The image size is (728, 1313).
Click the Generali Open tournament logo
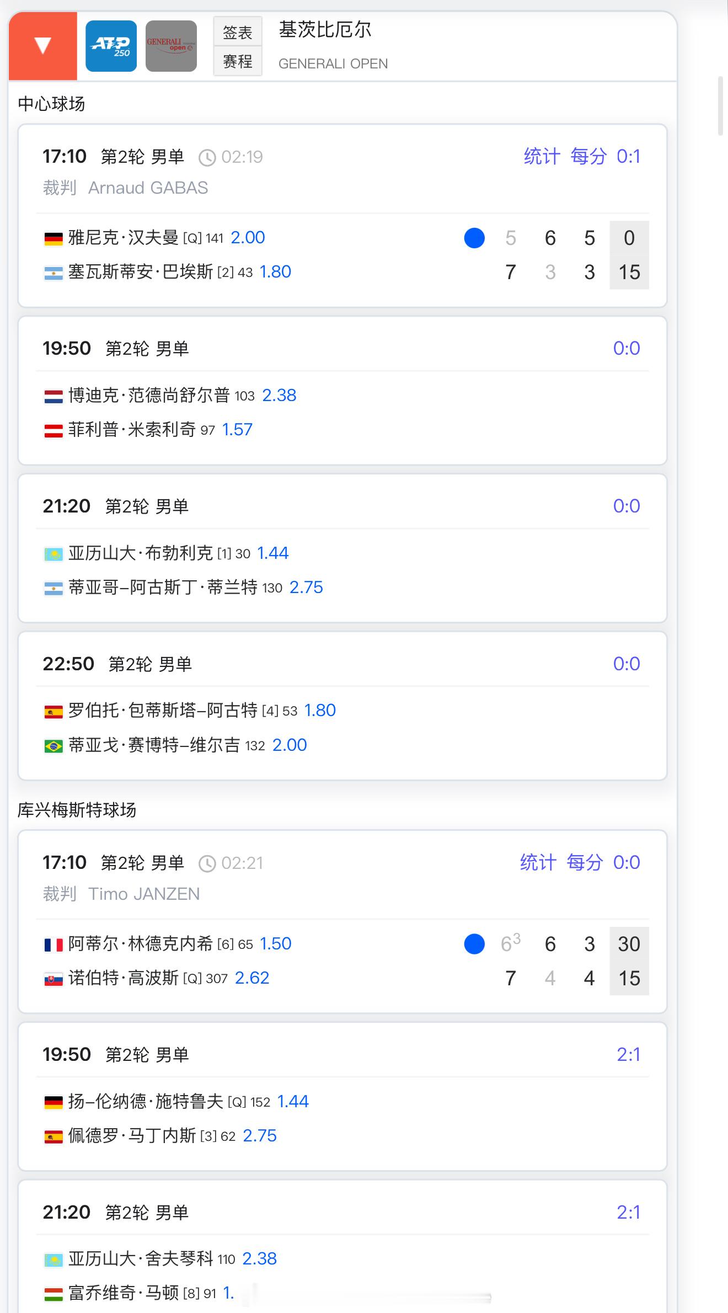tap(171, 46)
